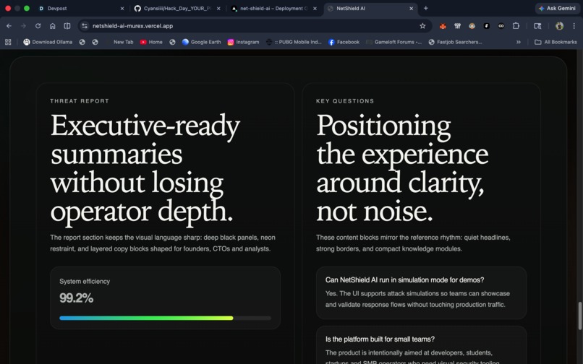This screenshot has width=583, height=364.
Task: Open the All Bookmarks folder
Action: pos(556,42)
